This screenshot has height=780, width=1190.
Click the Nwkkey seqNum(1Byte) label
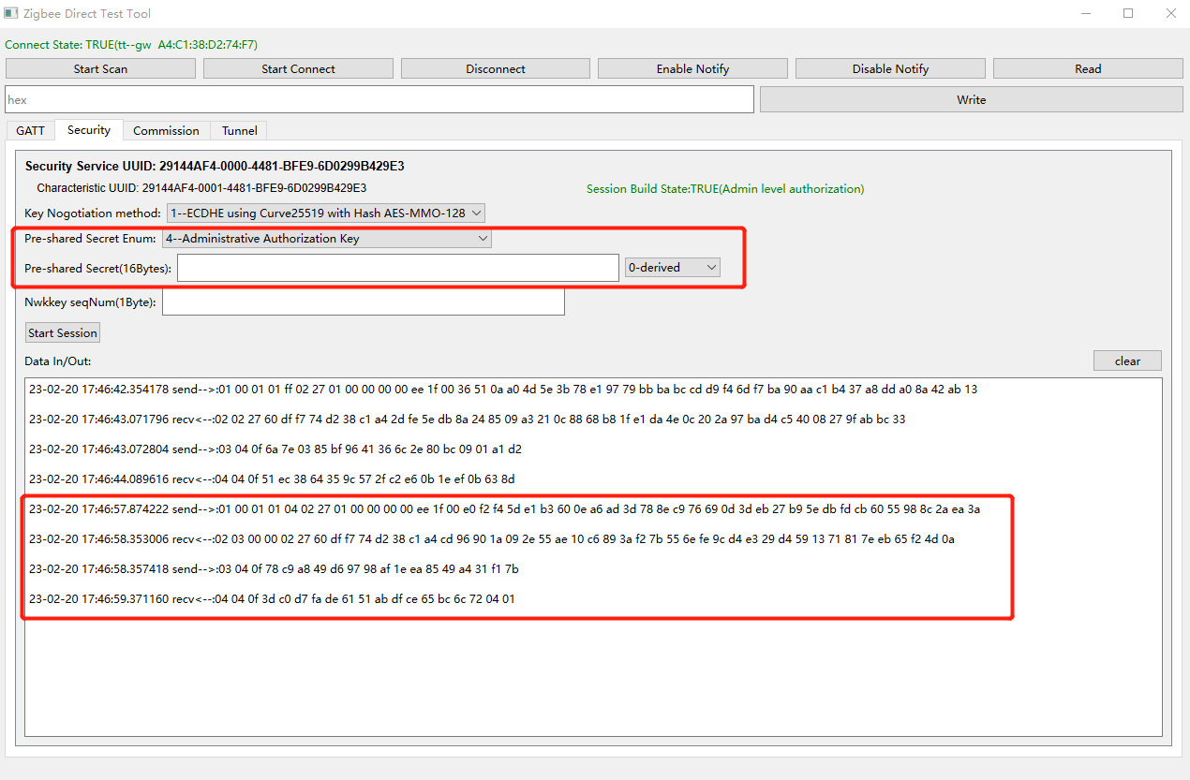click(x=91, y=302)
